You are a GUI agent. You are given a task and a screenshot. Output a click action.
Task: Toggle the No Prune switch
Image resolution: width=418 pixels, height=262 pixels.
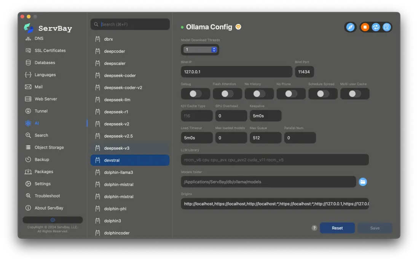pyautogui.click(x=291, y=94)
